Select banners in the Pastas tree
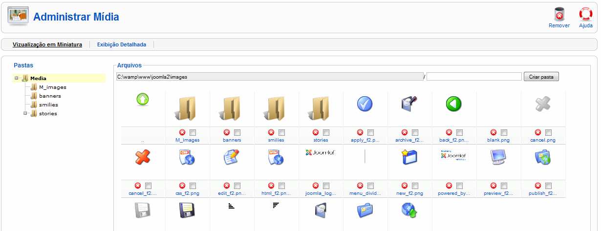 point(50,96)
